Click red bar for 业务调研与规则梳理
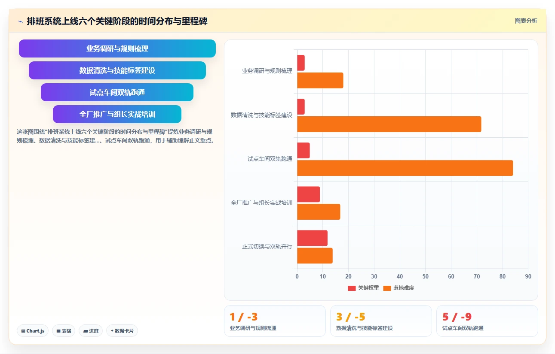The image size is (555, 354). pos(301,63)
